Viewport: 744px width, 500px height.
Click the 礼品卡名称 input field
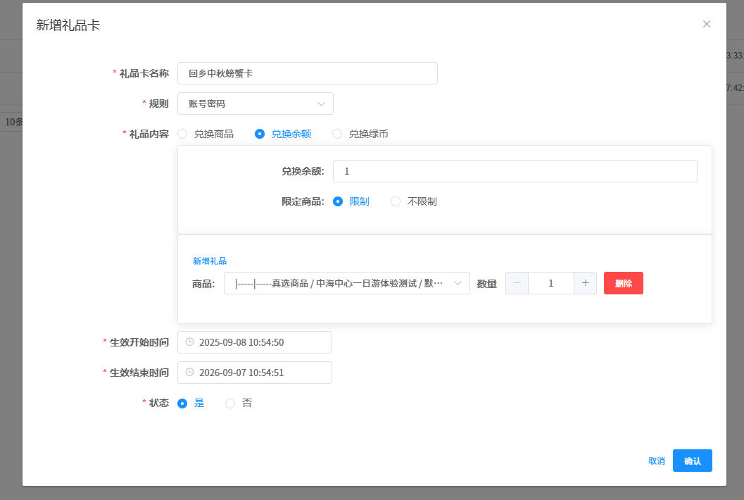point(307,73)
